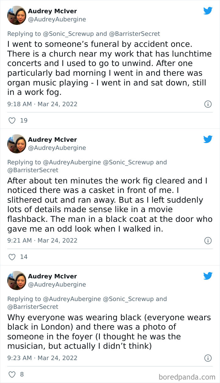Open the info icon on the first tweet
220x383 pixels.
[x=208, y=104]
